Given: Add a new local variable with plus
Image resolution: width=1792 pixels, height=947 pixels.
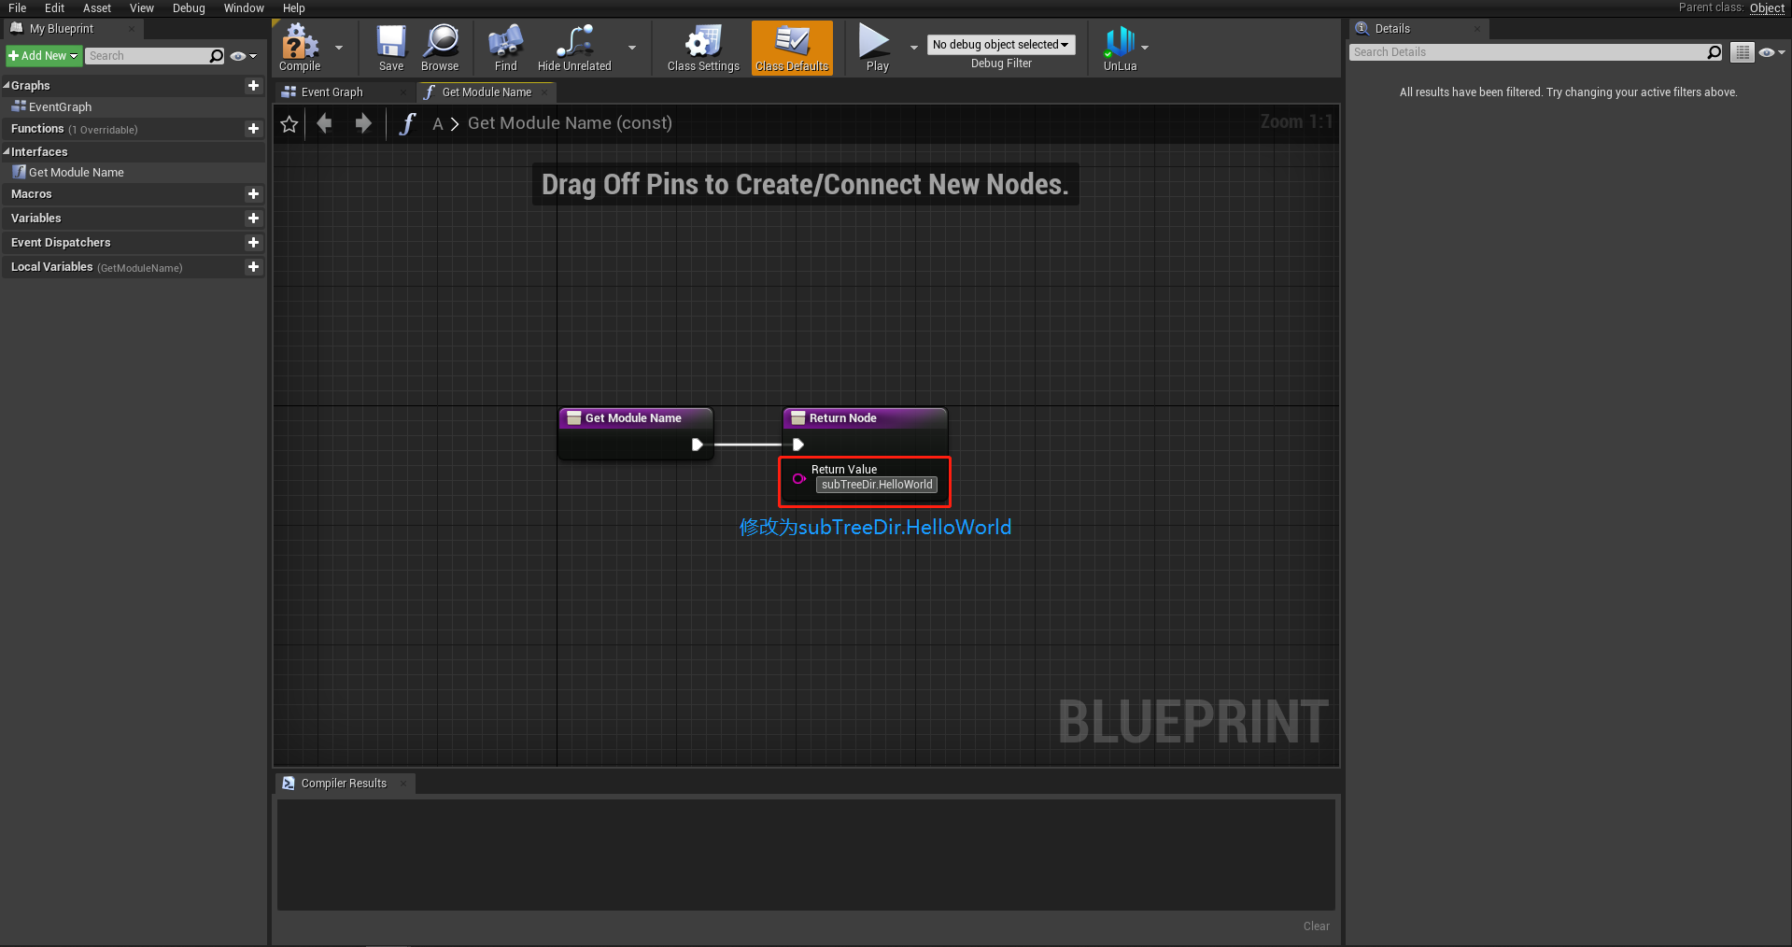Looking at the screenshot, I should (x=253, y=267).
